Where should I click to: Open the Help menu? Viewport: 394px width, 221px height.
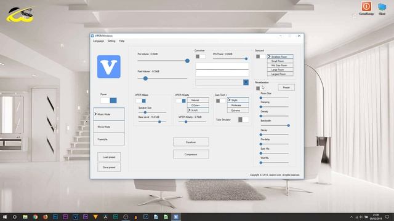click(x=122, y=41)
